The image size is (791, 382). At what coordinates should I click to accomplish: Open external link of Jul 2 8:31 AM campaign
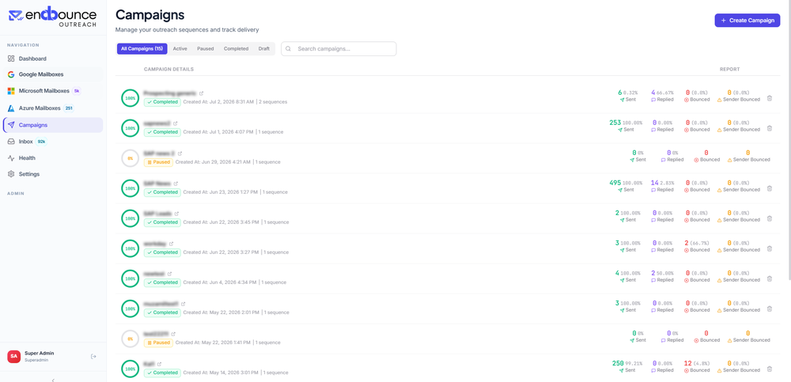pyautogui.click(x=201, y=93)
